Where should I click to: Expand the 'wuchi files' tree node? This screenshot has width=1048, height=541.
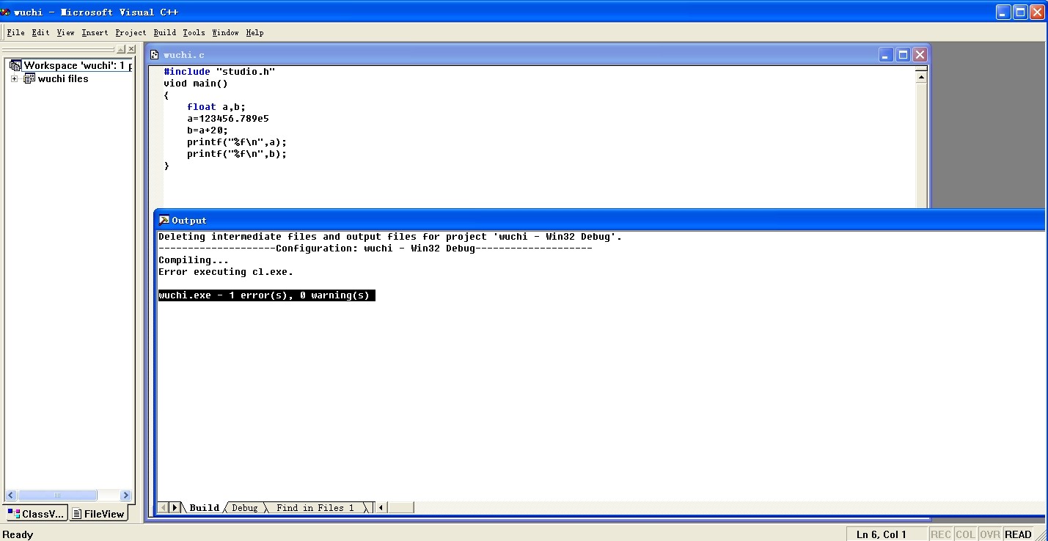14,78
